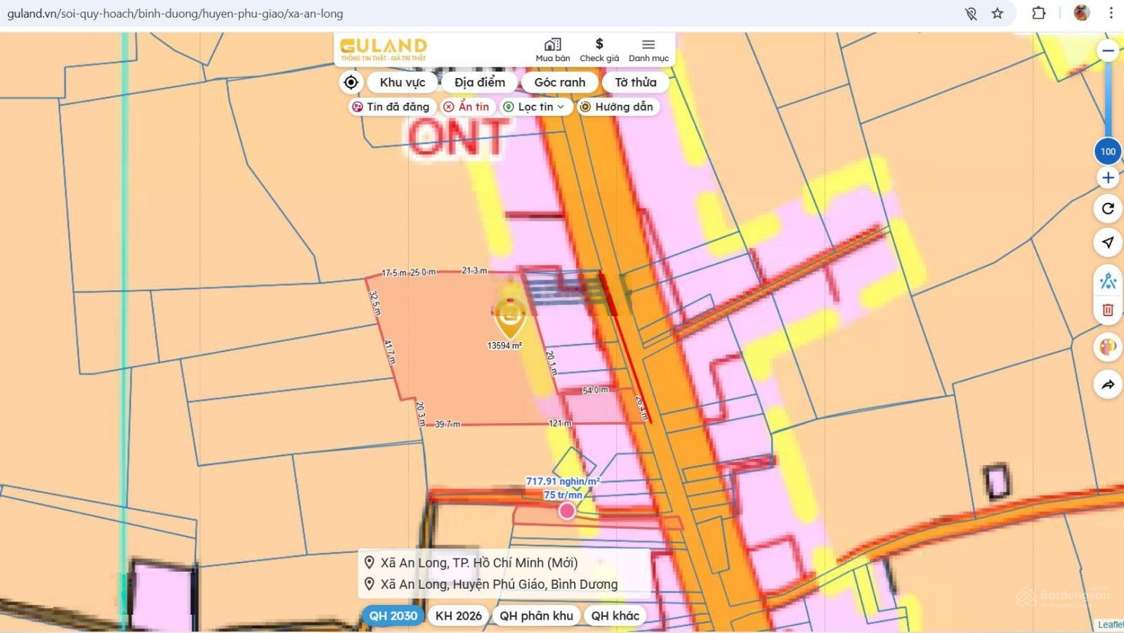The image size is (1124, 633).
Task: Open the color palette icon
Action: pos(1107,347)
